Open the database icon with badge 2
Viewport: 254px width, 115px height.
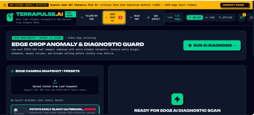241,18
